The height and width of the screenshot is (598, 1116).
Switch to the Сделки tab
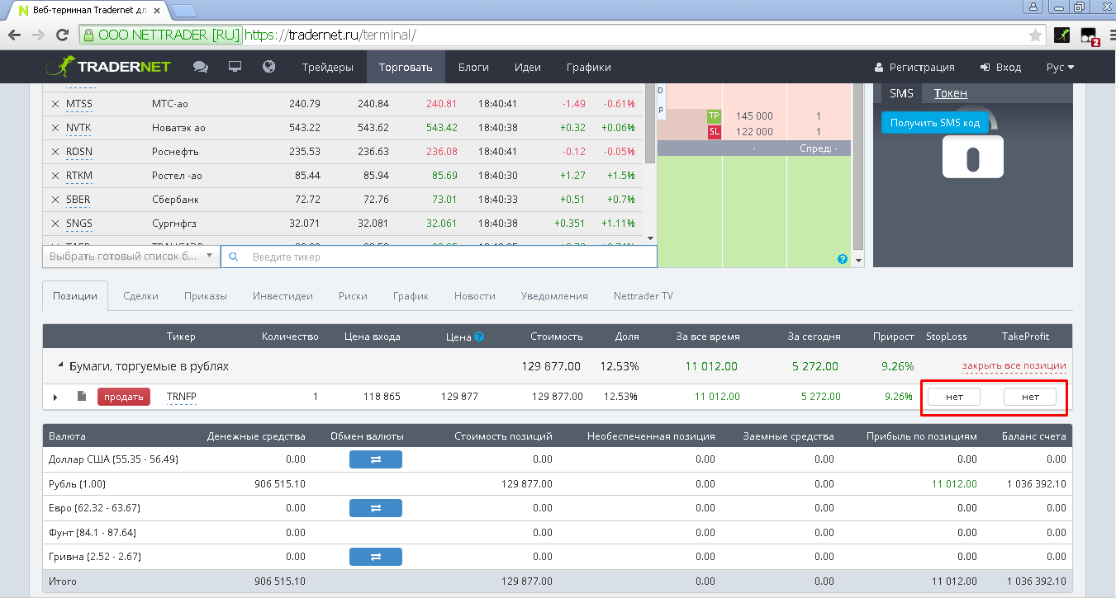point(140,296)
